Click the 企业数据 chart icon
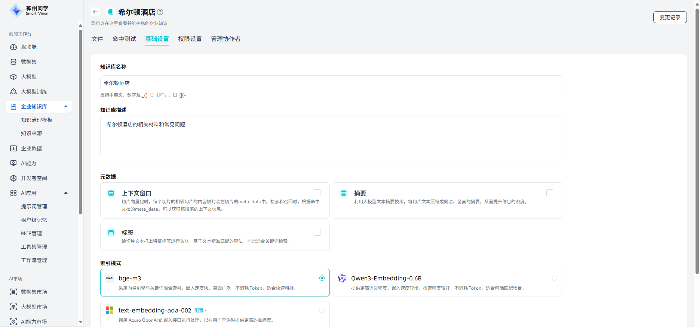The height and width of the screenshot is (327, 700). pyautogui.click(x=13, y=148)
